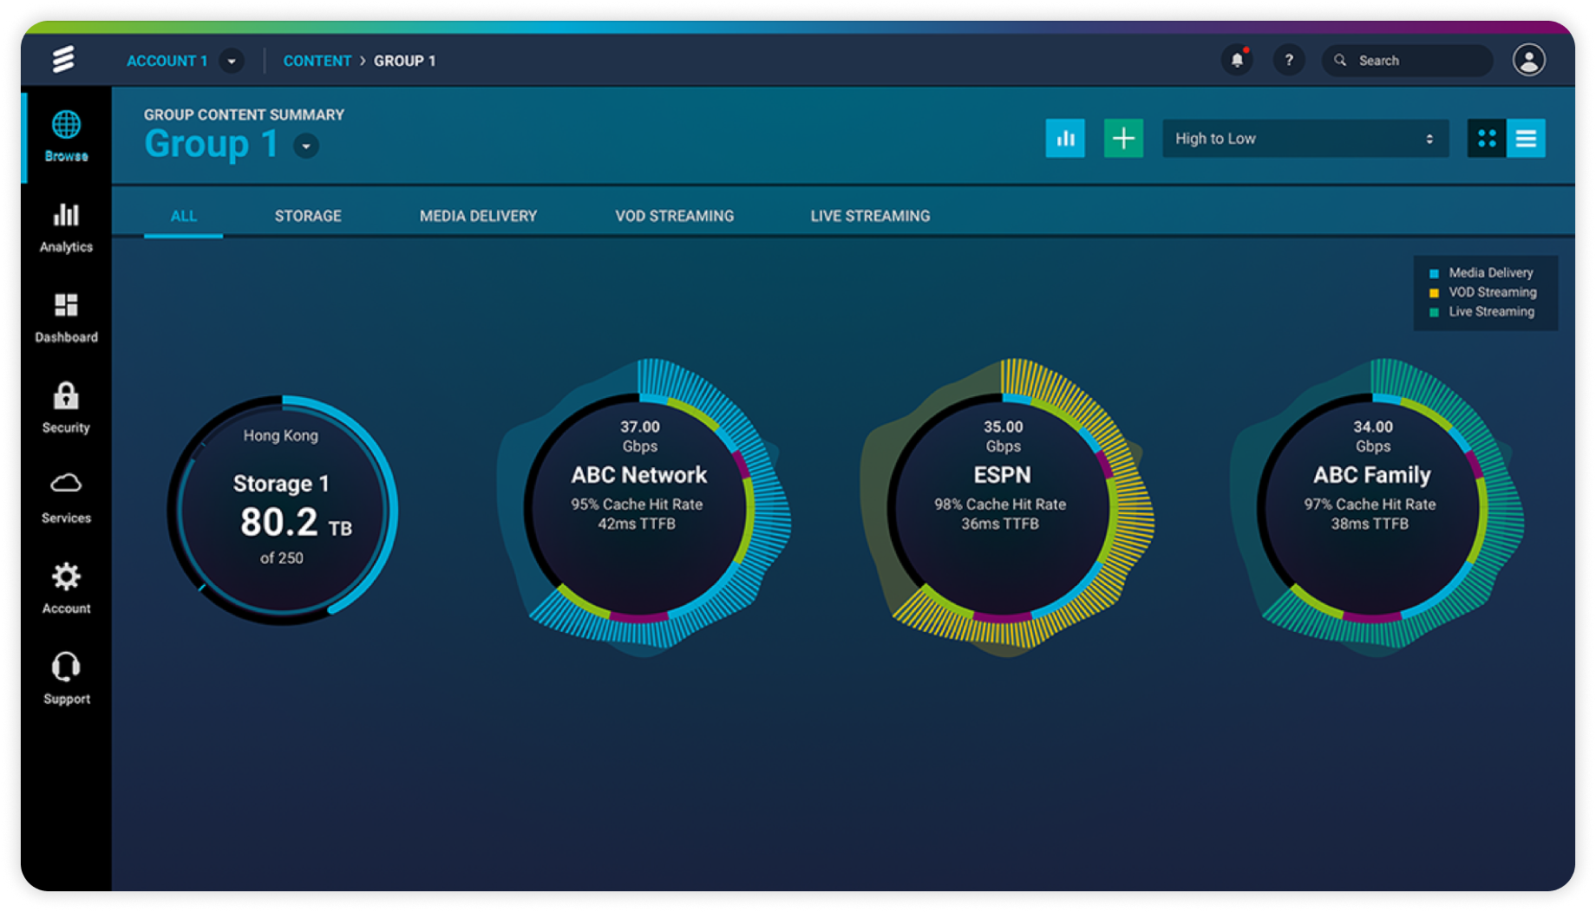Open Account gear settings
1596x912 pixels.
(66, 589)
